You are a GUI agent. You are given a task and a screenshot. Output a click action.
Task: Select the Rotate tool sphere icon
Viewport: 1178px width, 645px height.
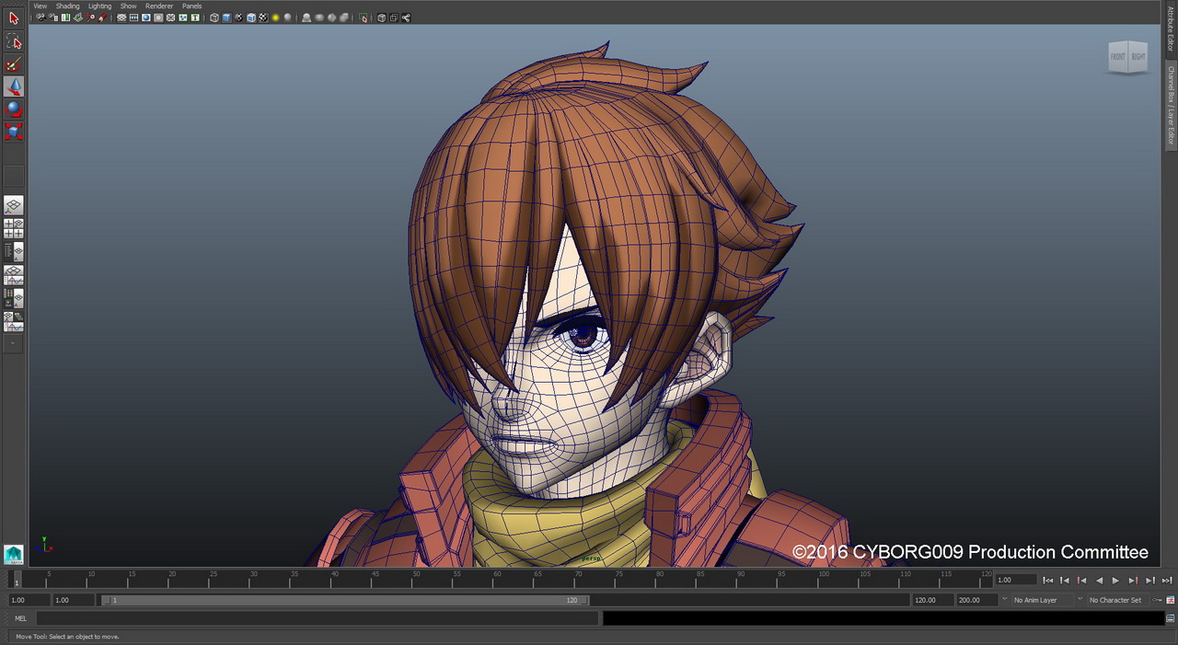(14, 109)
